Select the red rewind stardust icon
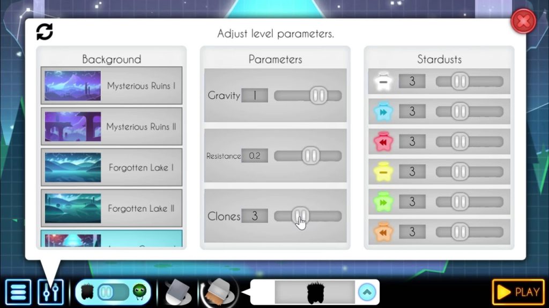549x308 pixels. [x=383, y=142]
